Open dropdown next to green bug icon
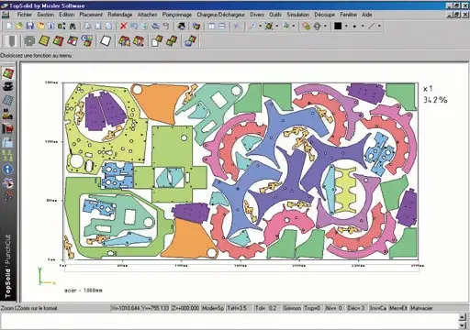The image size is (470, 330). coord(277,27)
